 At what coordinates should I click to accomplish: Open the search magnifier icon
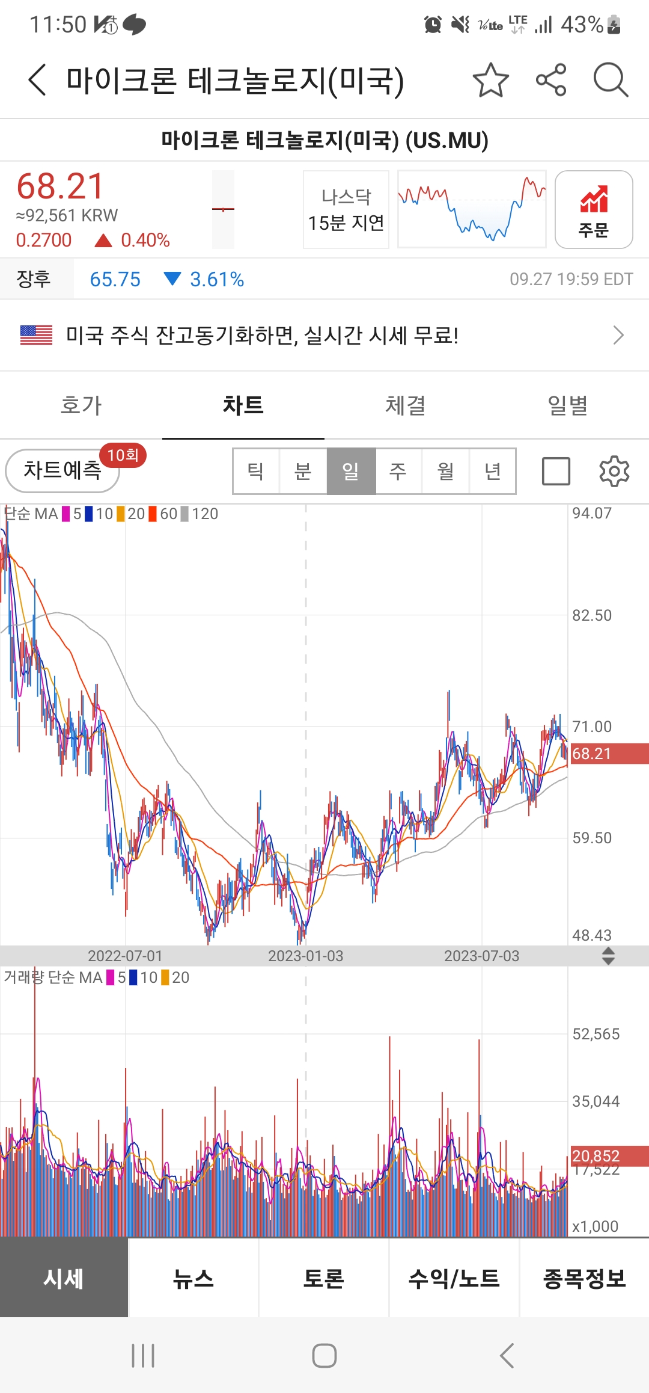point(611,80)
